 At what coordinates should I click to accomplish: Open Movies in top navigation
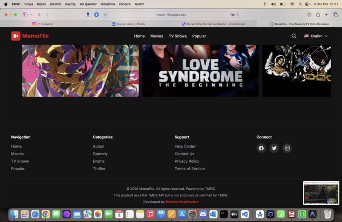pyautogui.click(x=157, y=36)
